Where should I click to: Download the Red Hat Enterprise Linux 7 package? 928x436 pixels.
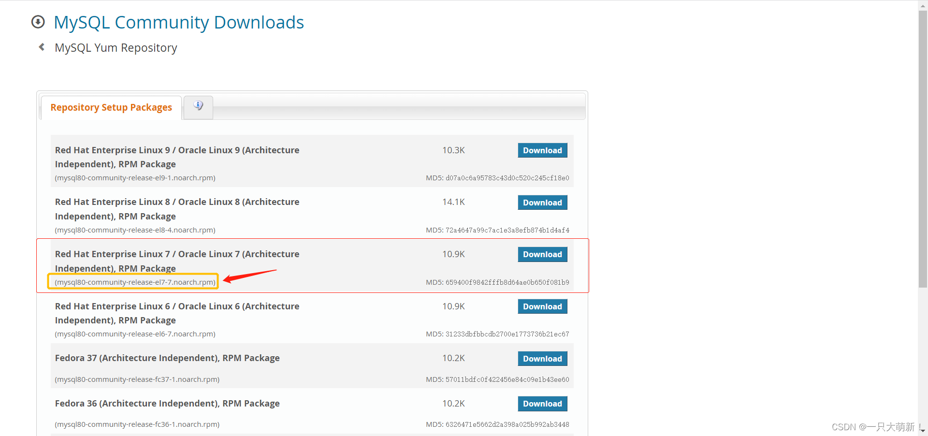point(542,254)
